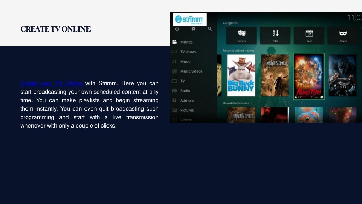Select TV shows in the sidebar menu

[188, 52]
